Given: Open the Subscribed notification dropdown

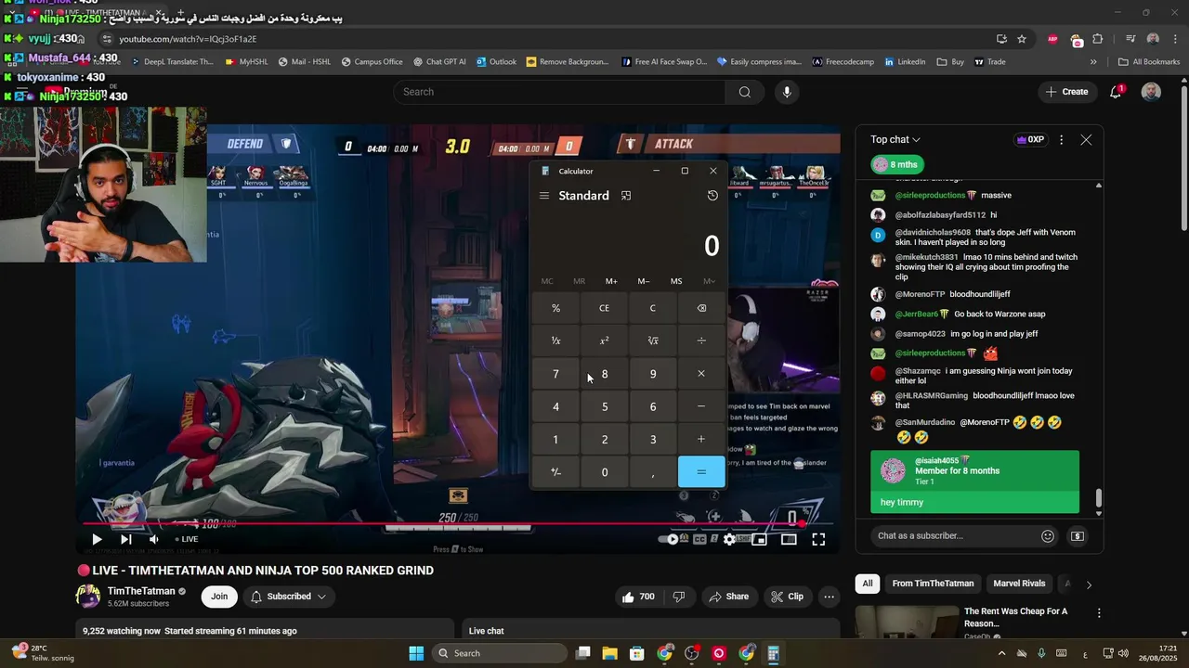Looking at the screenshot, I should point(289,597).
